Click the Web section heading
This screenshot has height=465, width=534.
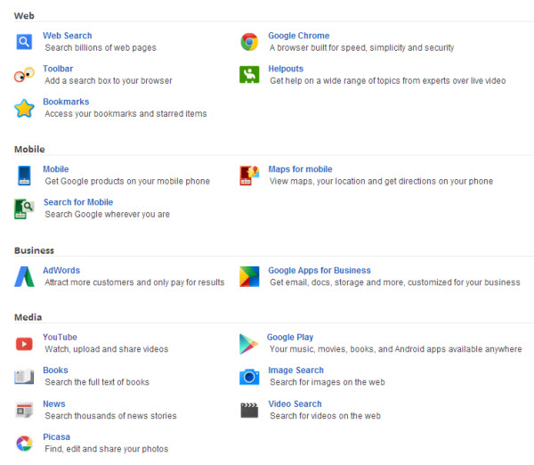click(x=24, y=16)
